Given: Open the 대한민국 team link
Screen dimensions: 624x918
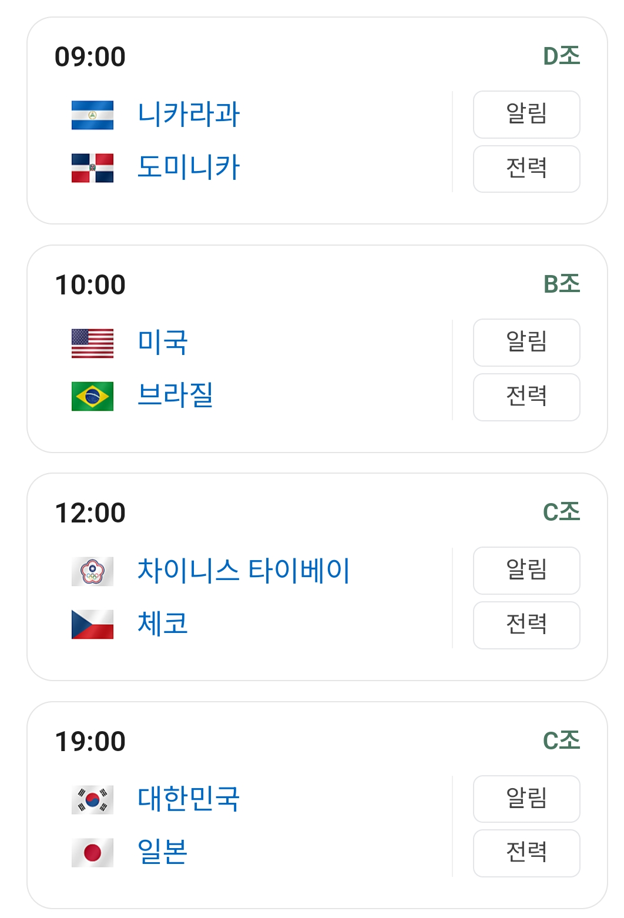Looking at the screenshot, I should 188,799.
